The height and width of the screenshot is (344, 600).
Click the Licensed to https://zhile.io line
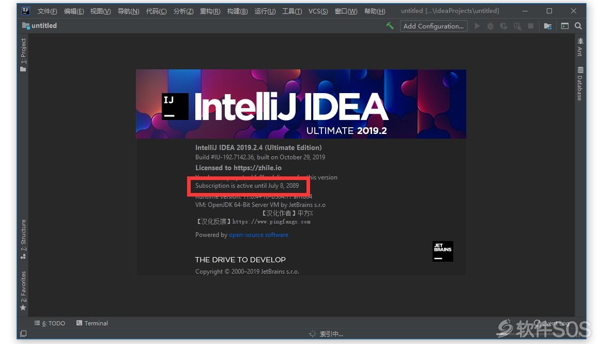pos(238,168)
